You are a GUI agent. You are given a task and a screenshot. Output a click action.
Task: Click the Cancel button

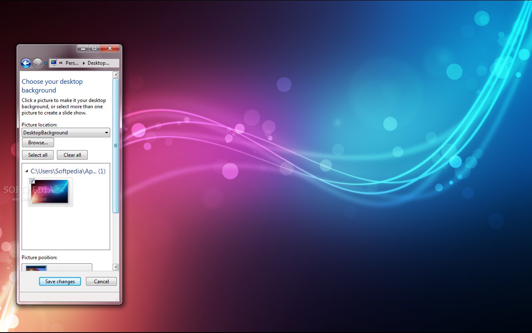[101, 282]
